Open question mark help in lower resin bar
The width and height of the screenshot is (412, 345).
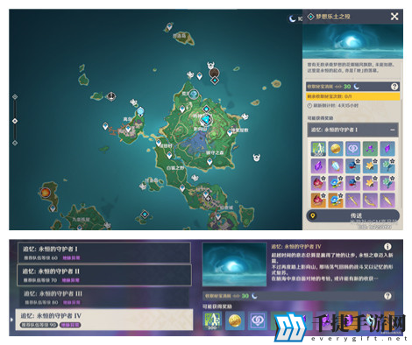[x=387, y=296]
